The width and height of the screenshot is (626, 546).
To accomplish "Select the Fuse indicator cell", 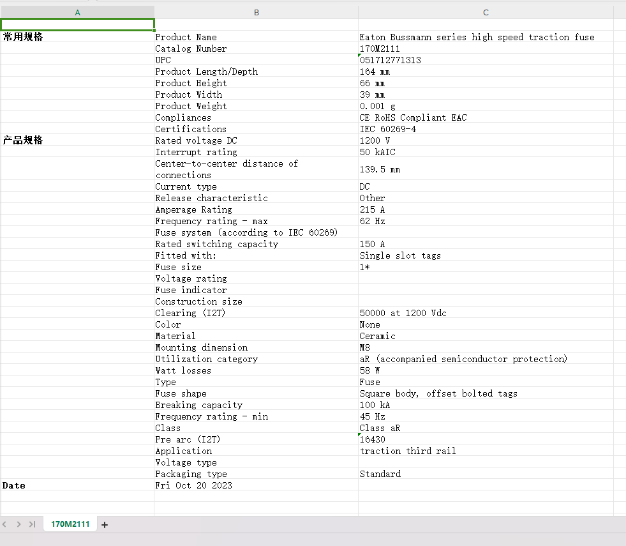I will coord(257,290).
